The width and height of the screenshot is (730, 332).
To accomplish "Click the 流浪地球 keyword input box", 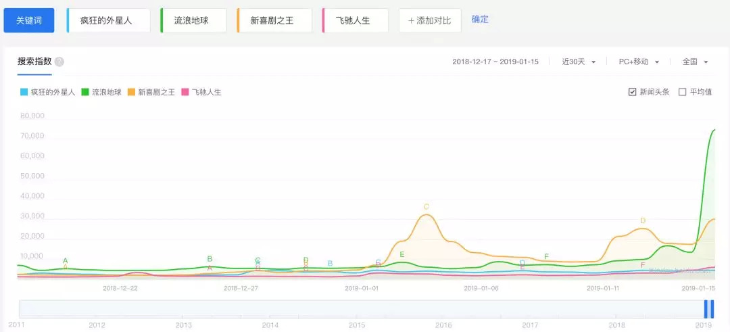I will click(x=195, y=20).
